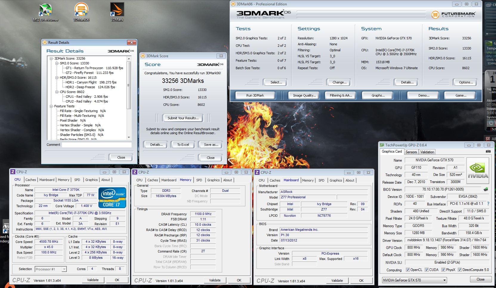This screenshot has width=496, height=288.
Task: Click the Result Details scrollbar up arrow
Action: (129, 58)
